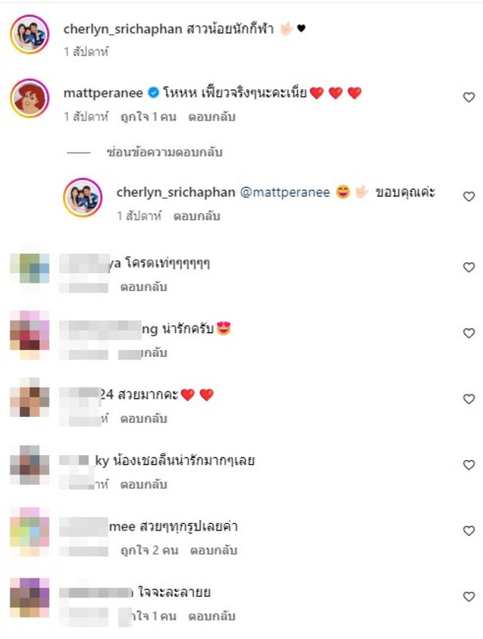Open cherlyn_srichaphan username on caption

[x=123, y=29]
